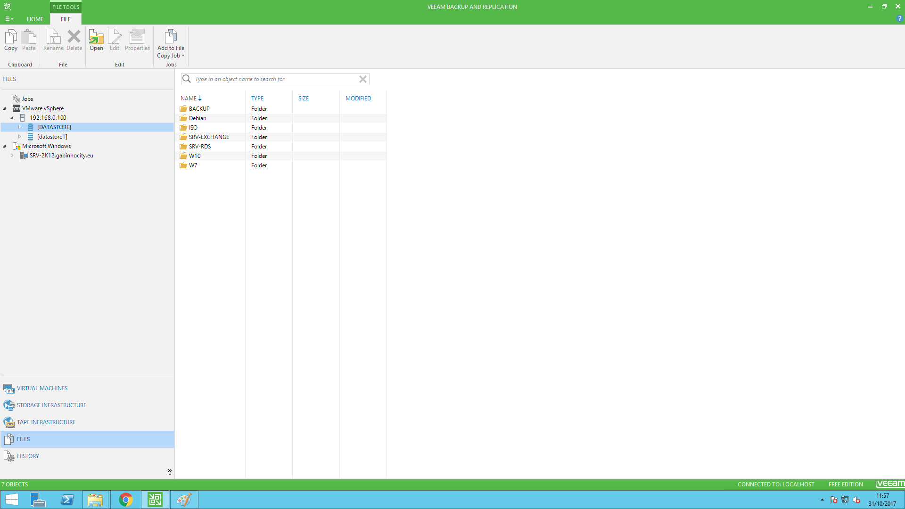Switch to the FILE ribbon tab
Image resolution: width=905 pixels, height=509 pixels.
tap(66, 19)
